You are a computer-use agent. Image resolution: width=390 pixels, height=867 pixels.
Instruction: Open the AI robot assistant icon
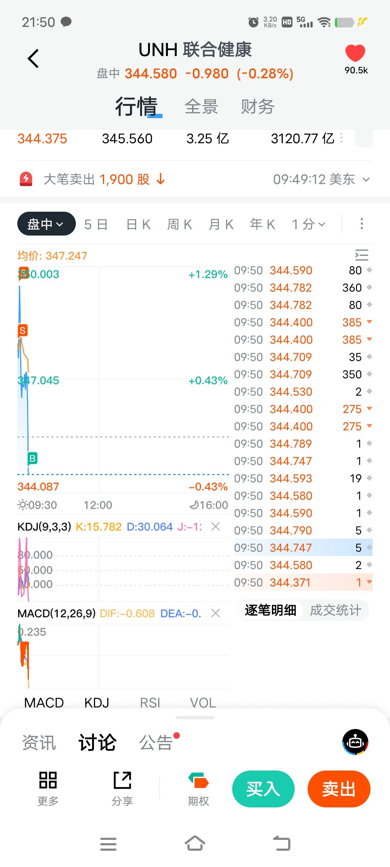pyautogui.click(x=355, y=742)
